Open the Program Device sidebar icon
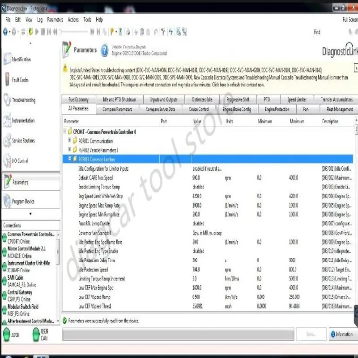Image resolution: width=358 pixels, height=358 pixels. 7,201
